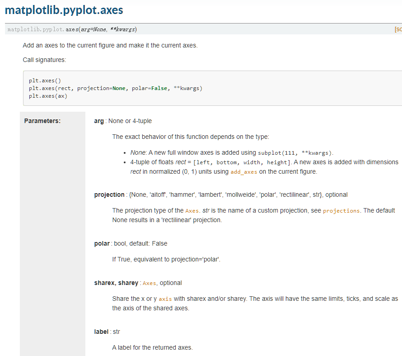The height and width of the screenshot is (356, 402).
Task: Open the Axes link beside sharex, sharey
Action: (x=149, y=283)
